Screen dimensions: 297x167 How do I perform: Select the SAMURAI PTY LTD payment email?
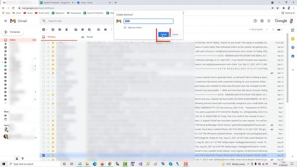coord(44,108)
